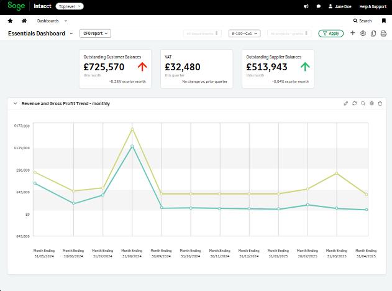Open chart component settings icon
The image size is (392, 291).
pos(371,103)
